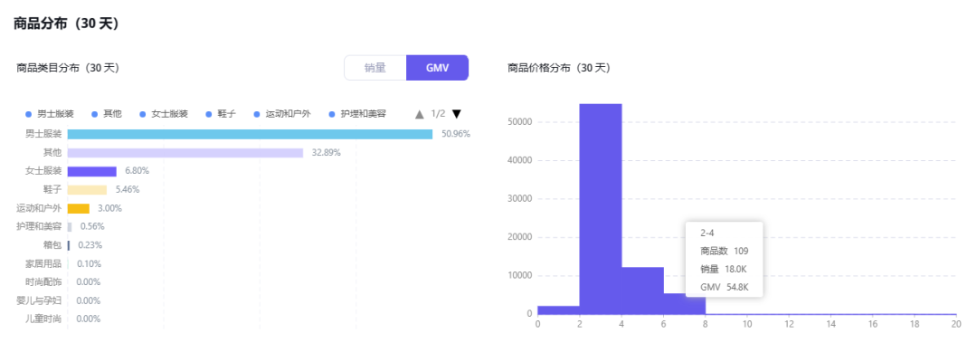
Task: Select the 鞋子 5.46% bar
Action: (87, 189)
